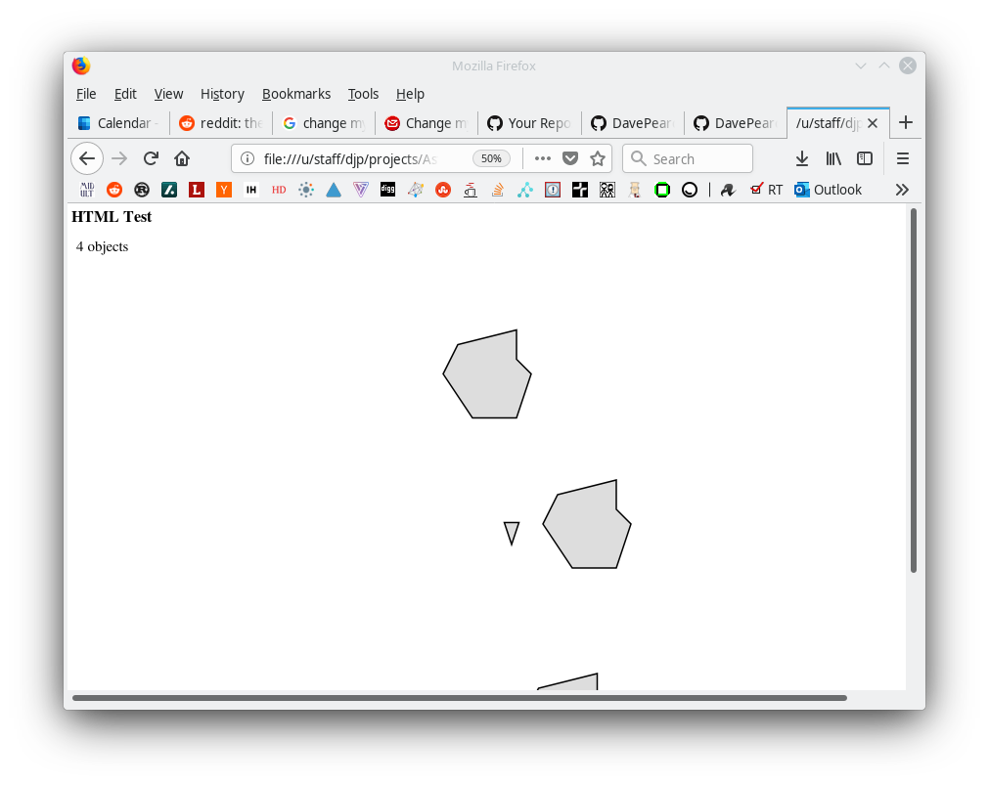This screenshot has height=785, width=989.
Task: Open the Firefox hamburger menu
Action: (x=903, y=158)
